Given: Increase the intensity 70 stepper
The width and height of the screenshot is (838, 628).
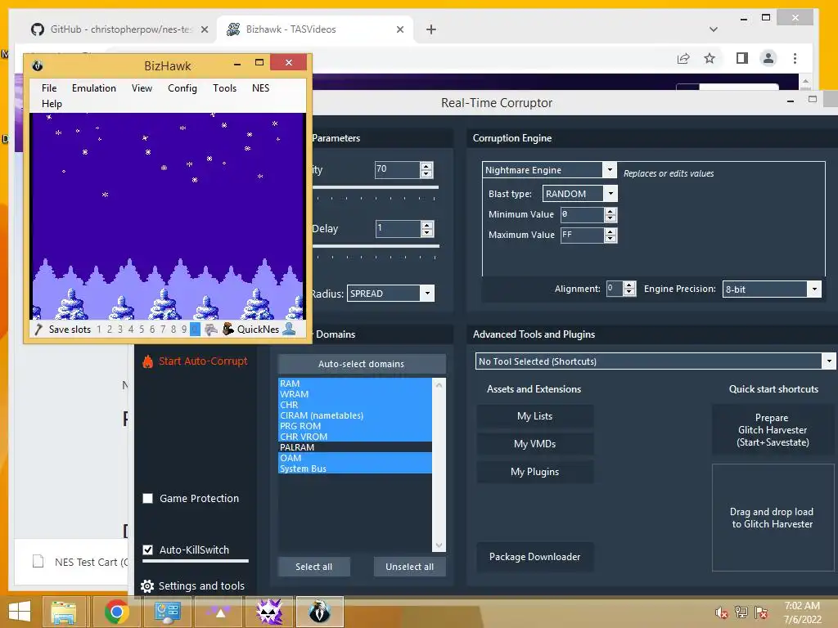Looking at the screenshot, I should pos(426,167).
